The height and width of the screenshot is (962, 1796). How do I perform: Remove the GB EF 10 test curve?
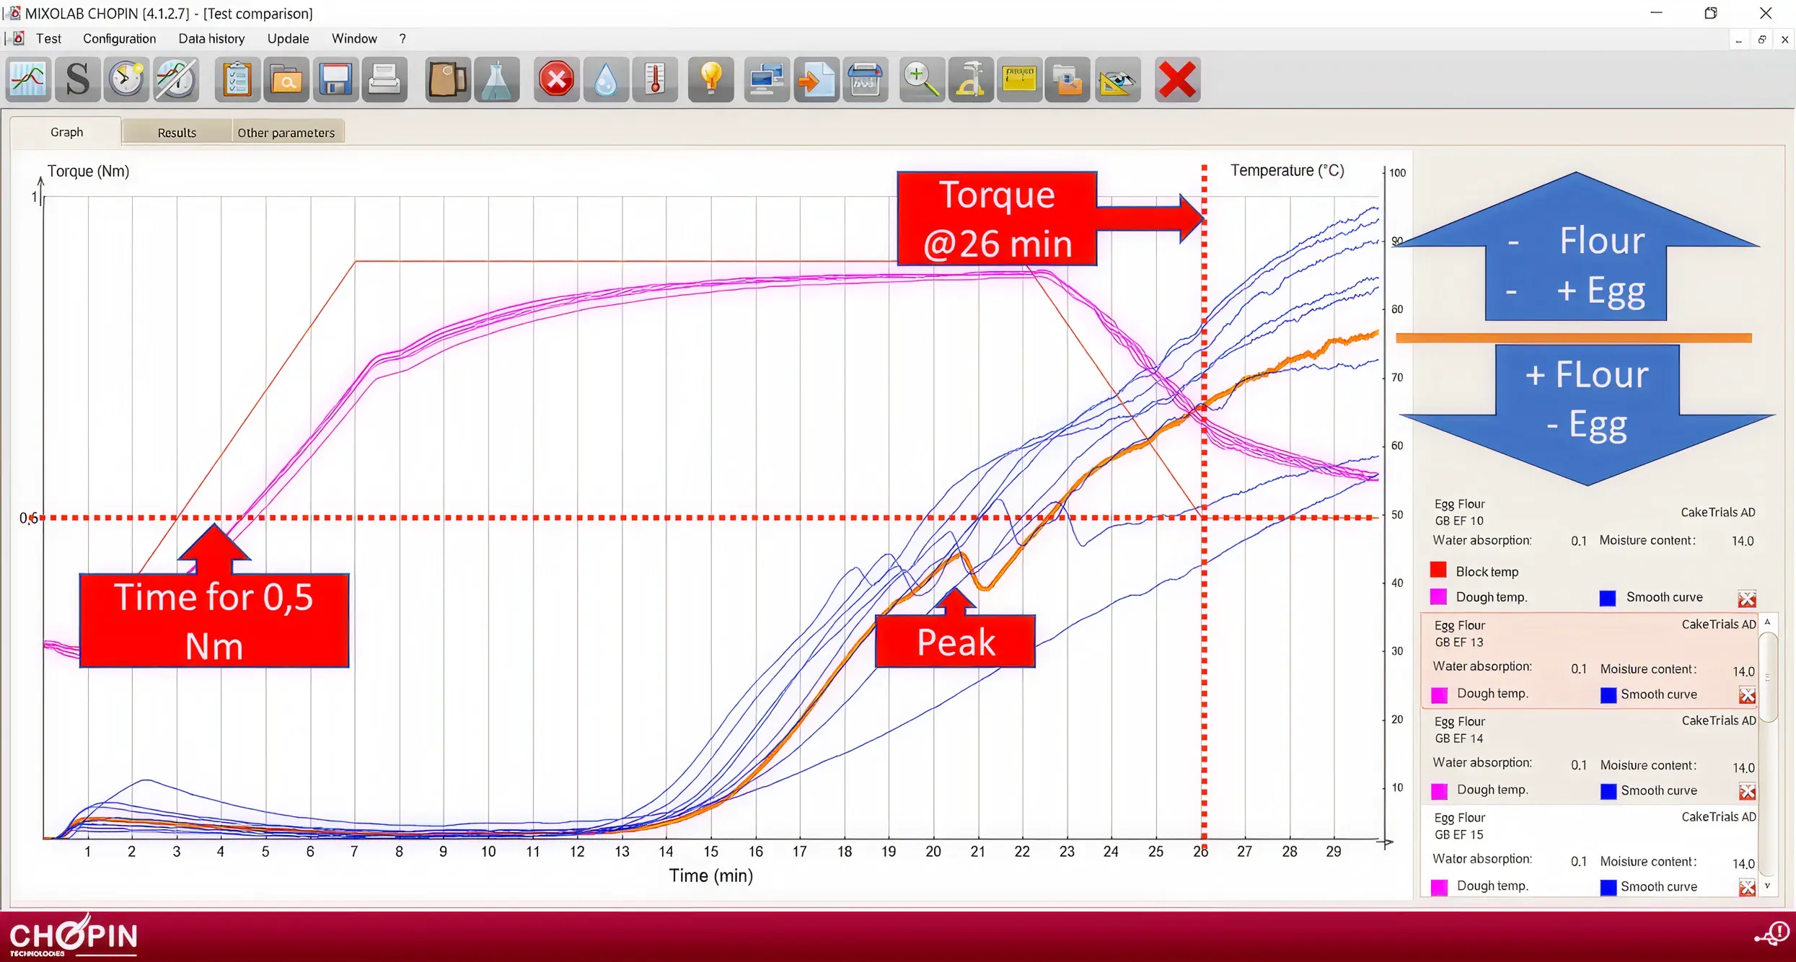(1747, 599)
